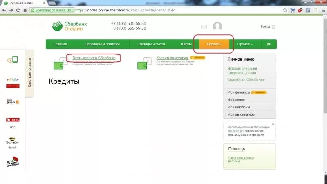The image size is (327, 184).
Task: Open the Вклады и счета tab
Action: click(x=152, y=44)
